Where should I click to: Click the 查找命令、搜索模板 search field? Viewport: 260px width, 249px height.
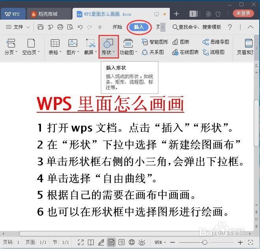197,27
